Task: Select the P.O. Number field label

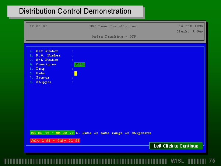Action: click(x=48, y=55)
